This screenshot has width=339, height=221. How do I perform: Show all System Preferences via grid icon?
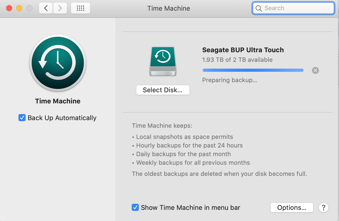[x=81, y=8]
